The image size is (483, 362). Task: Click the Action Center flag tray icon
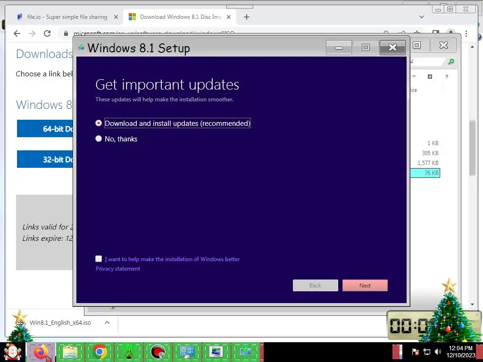point(415,352)
